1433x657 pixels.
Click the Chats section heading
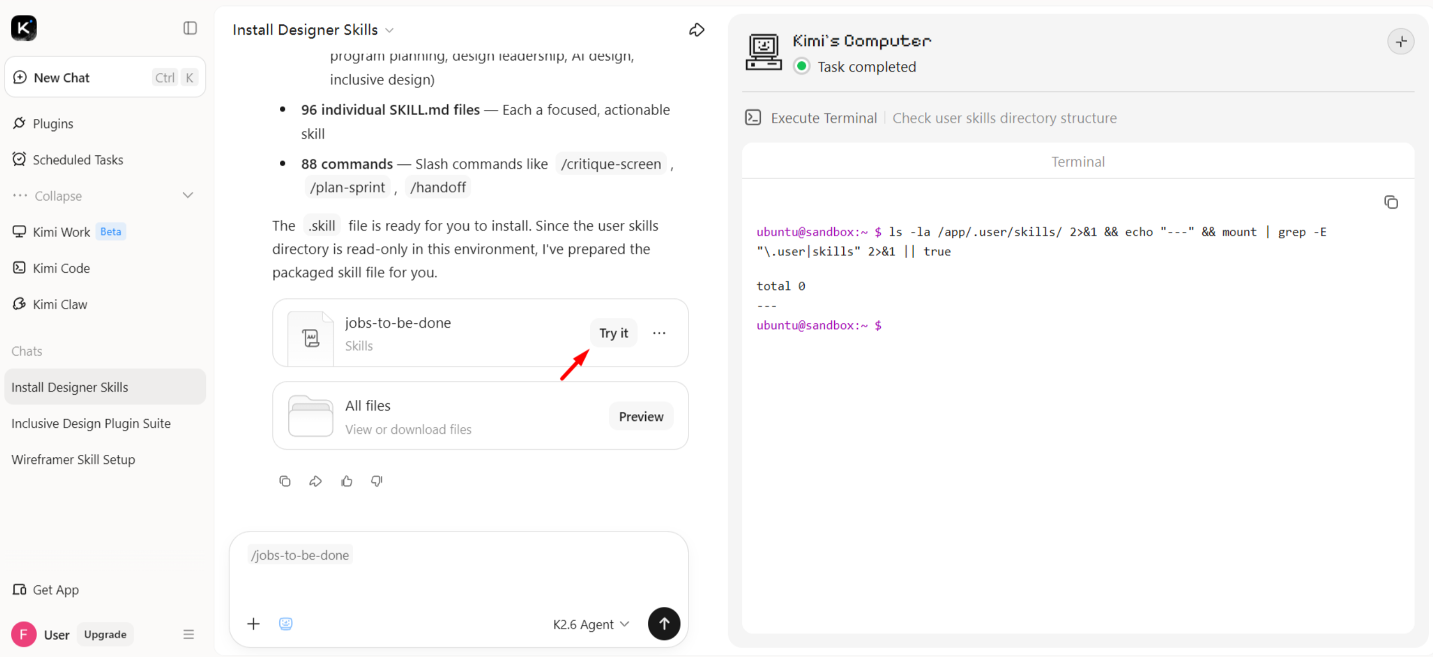pos(27,351)
